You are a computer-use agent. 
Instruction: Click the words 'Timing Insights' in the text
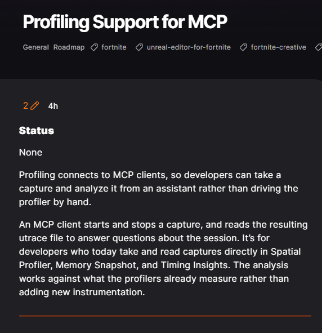pos(195,265)
